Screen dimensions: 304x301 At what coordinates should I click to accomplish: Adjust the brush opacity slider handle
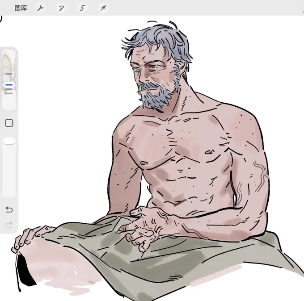point(9,141)
